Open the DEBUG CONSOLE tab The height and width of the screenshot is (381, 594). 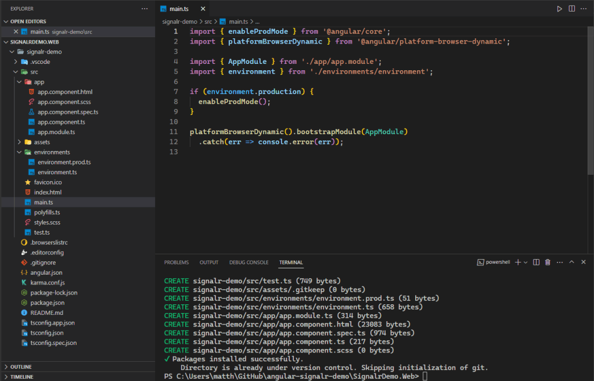(249, 263)
